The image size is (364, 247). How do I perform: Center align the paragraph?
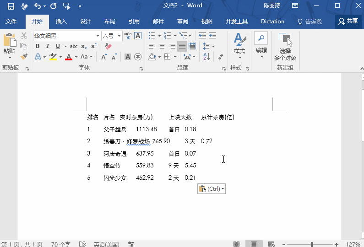click(162, 46)
